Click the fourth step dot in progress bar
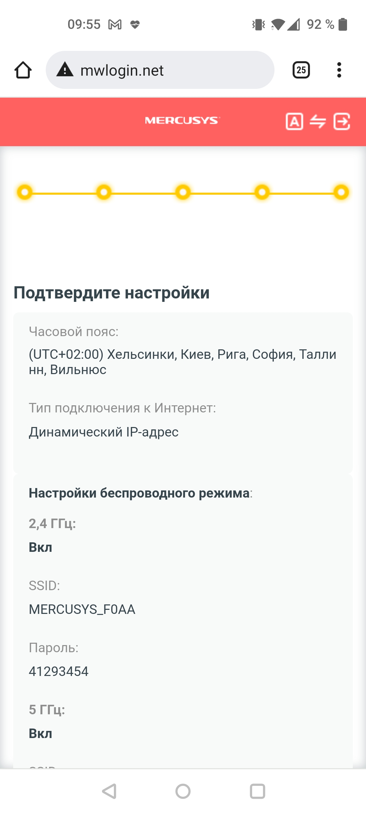This screenshot has width=366, height=814. tap(262, 192)
